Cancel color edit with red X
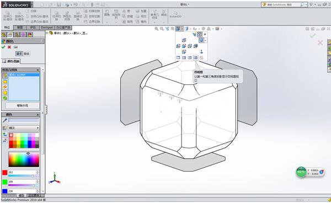This screenshot has height=203, width=331. click(9, 47)
